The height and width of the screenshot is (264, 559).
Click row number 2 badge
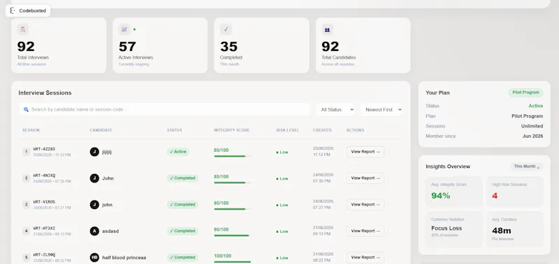coord(26,178)
